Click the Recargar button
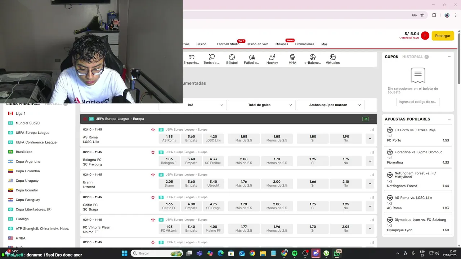This screenshot has width=461, height=259. coord(443,36)
